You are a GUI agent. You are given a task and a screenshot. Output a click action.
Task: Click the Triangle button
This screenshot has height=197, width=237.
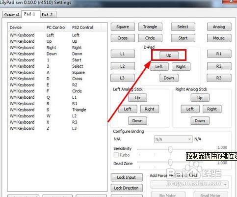click(150, 27)
